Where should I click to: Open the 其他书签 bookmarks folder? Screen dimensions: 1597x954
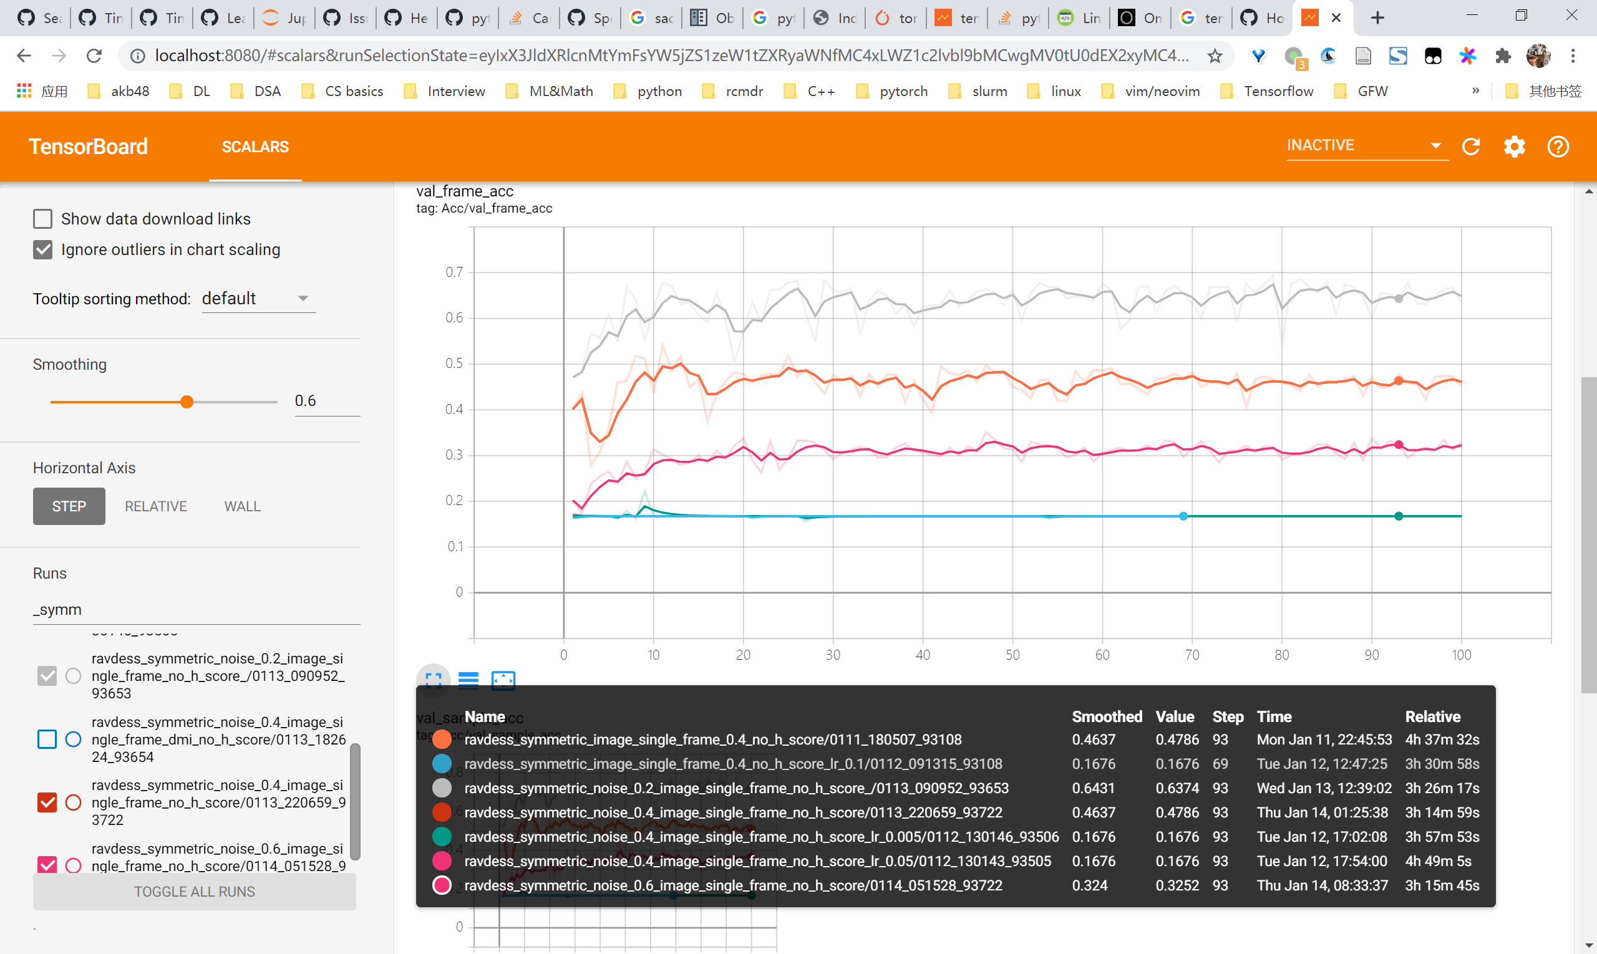click(1543, 91)
